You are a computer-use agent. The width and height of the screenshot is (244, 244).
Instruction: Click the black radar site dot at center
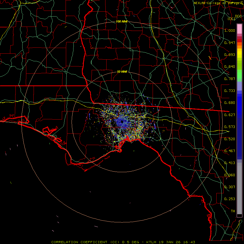(122, 121)
